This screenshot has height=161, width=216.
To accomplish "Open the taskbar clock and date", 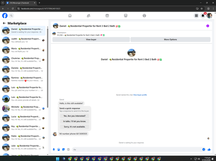I will point(206,159).
